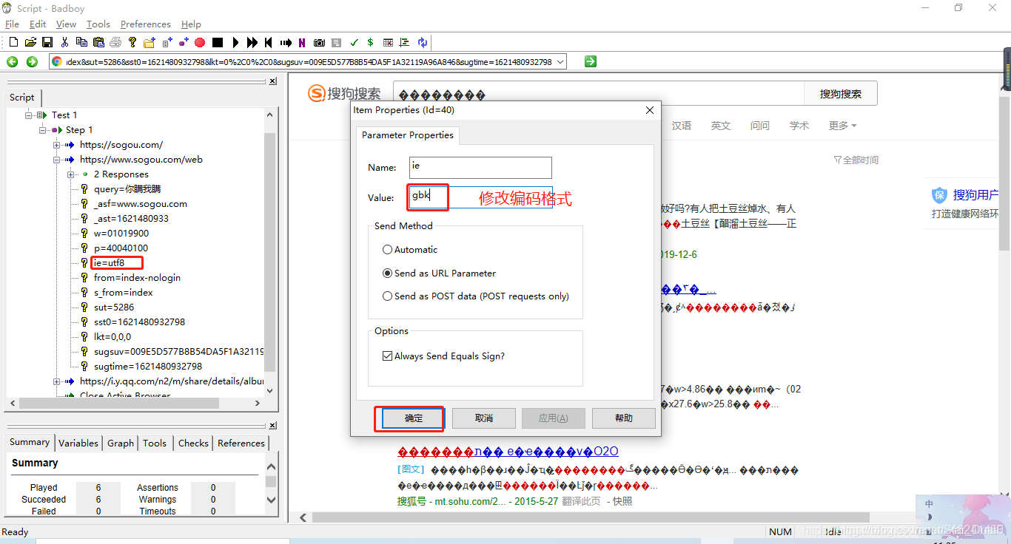Close the Item Properties dialog
Viewport: 1011px width, 544px height.
tap(650, 110)
